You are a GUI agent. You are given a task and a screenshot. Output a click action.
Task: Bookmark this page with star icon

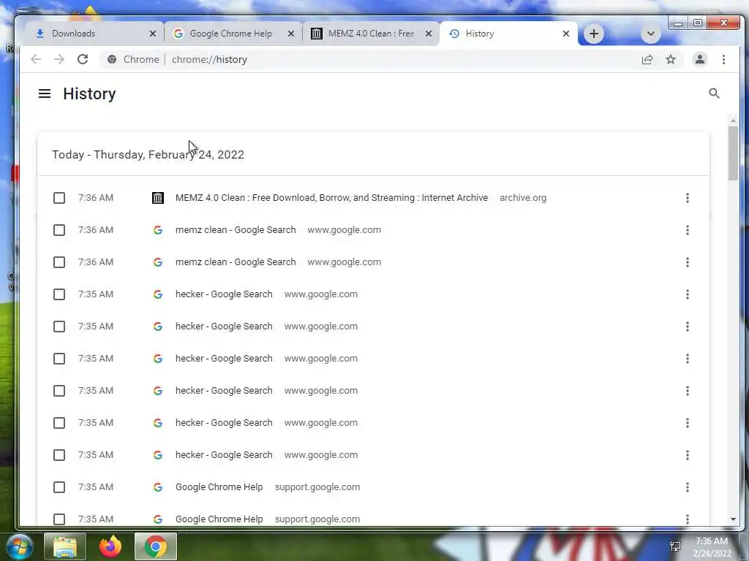(x=671, y=59)
